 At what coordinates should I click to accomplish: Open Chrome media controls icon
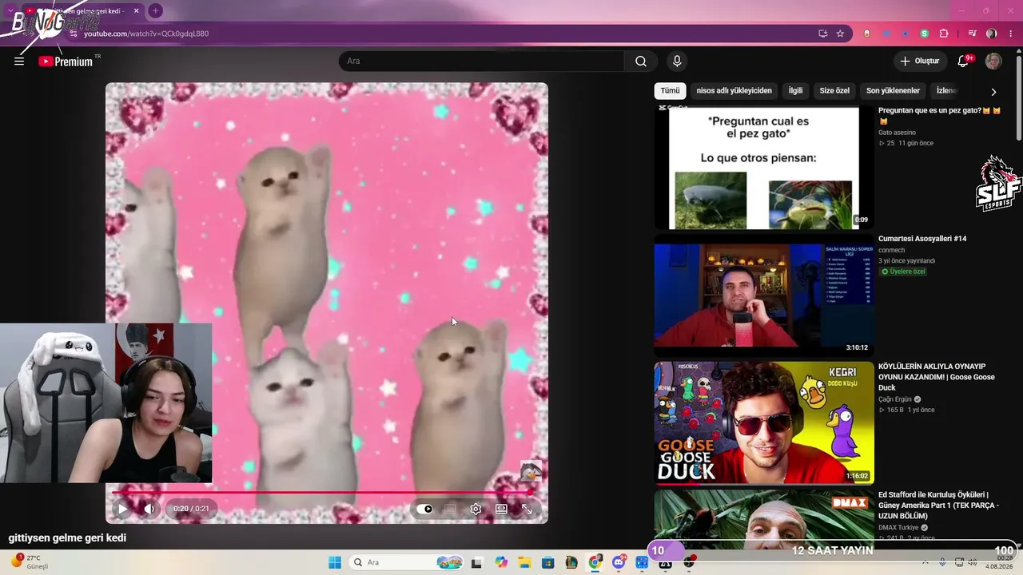pos(973,34)
